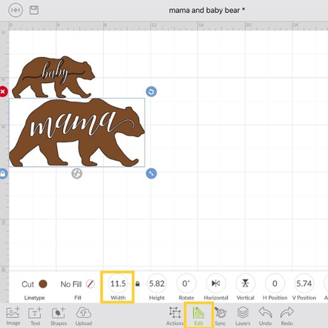The image size is (328, 328).
Task: Click the Linetype label
Action: point(34,298)
